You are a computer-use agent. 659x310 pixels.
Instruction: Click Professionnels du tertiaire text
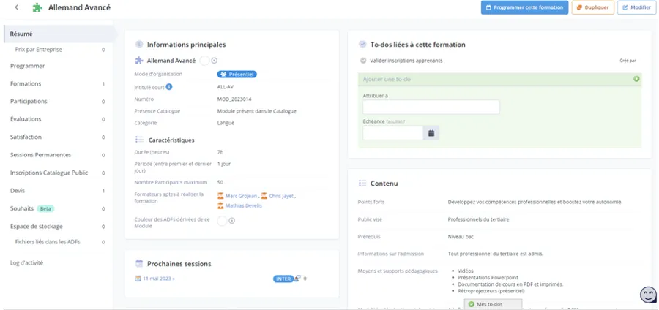click(478, 219)
